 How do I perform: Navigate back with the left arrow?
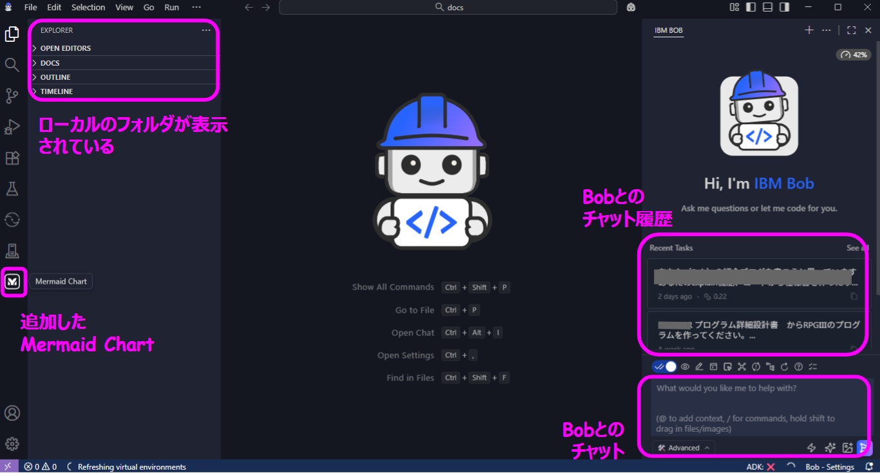[x=249, y=7]
